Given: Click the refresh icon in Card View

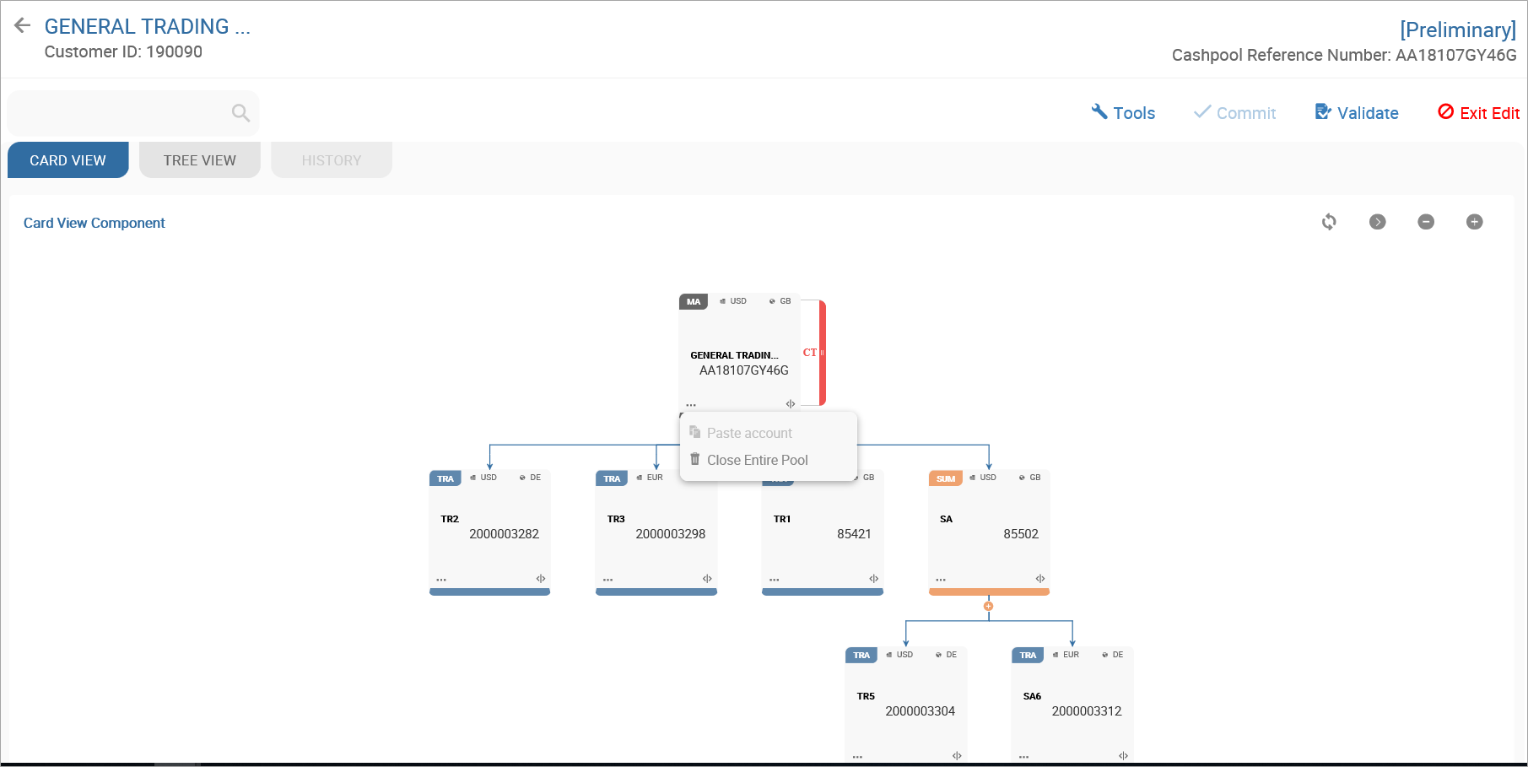Looking at the screenshot, I should (x=1329, y=222).
